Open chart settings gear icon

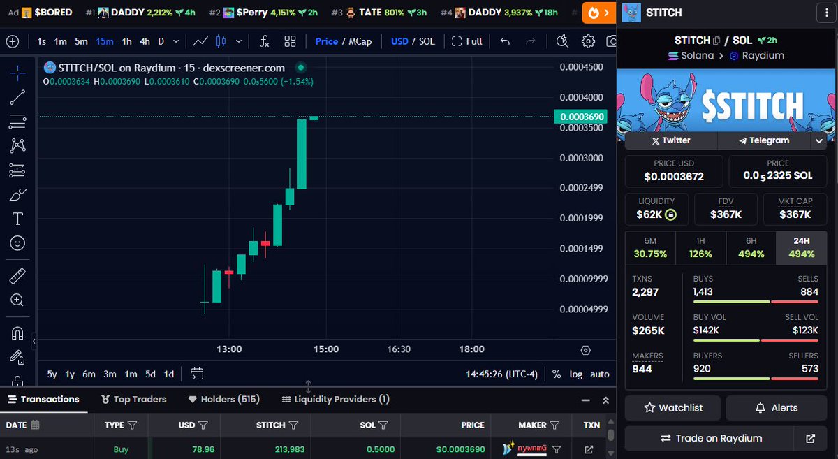589,41
